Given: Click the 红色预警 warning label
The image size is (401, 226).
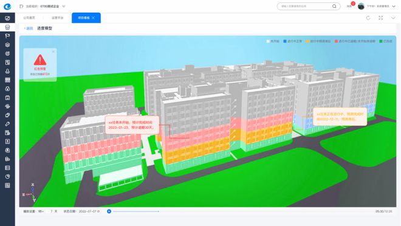Looking at the screenshot, I should (x=40, y=69).
